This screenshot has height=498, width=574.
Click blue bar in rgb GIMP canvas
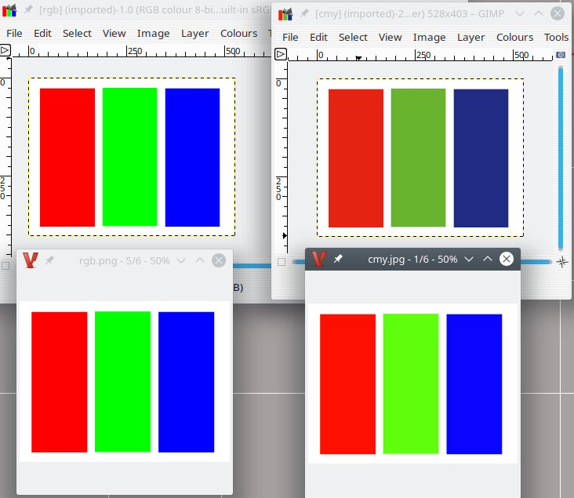tap(192, 157)
